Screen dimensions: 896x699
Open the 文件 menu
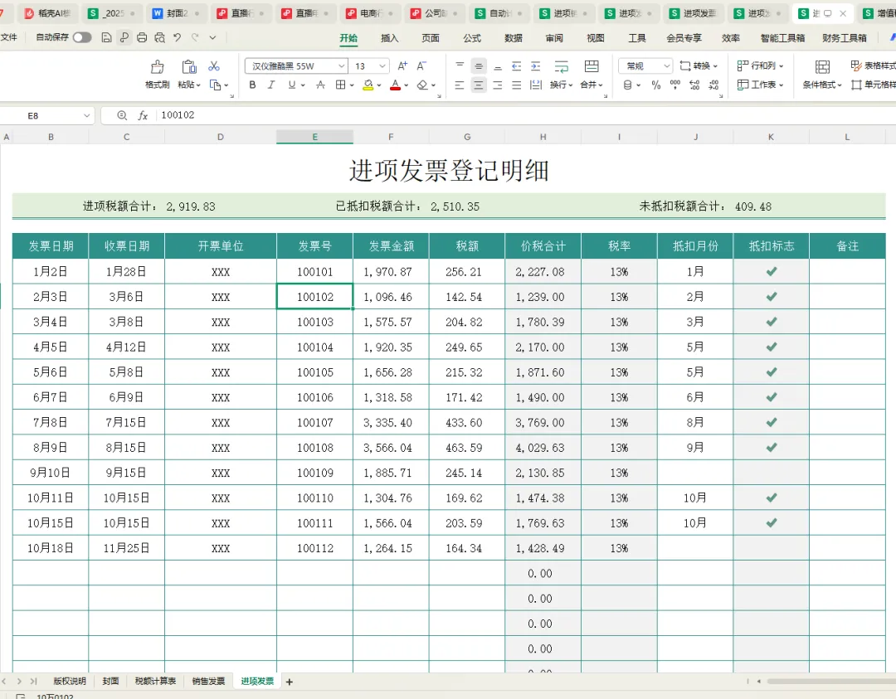(x=8, y=37)
